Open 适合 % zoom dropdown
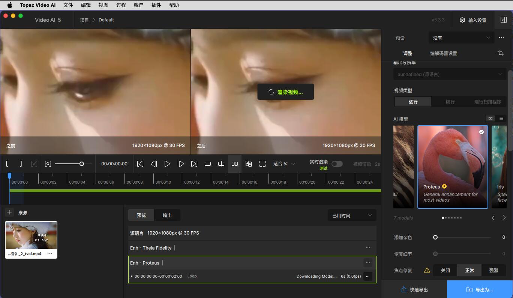Image resolution: width=513 pixels, height=298 pixels. [284, 164]
